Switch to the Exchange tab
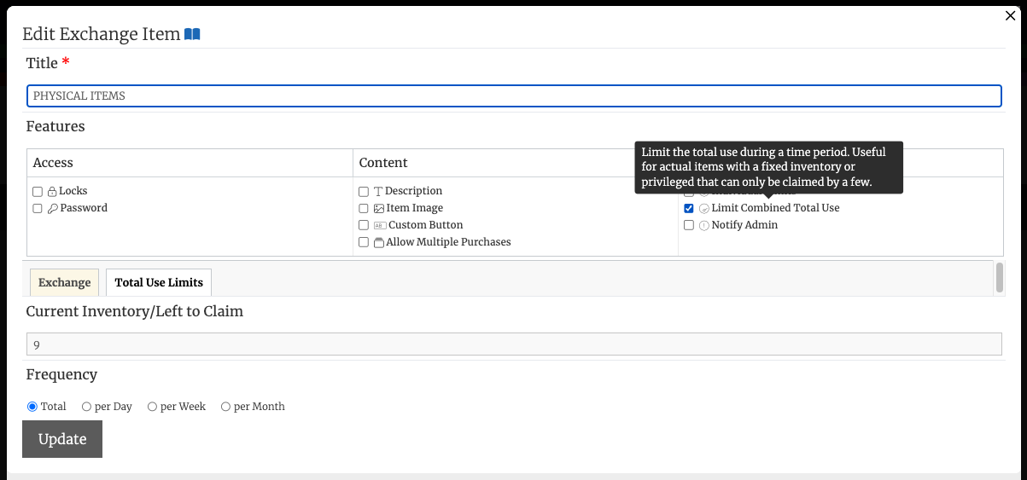 pos(64,282)
